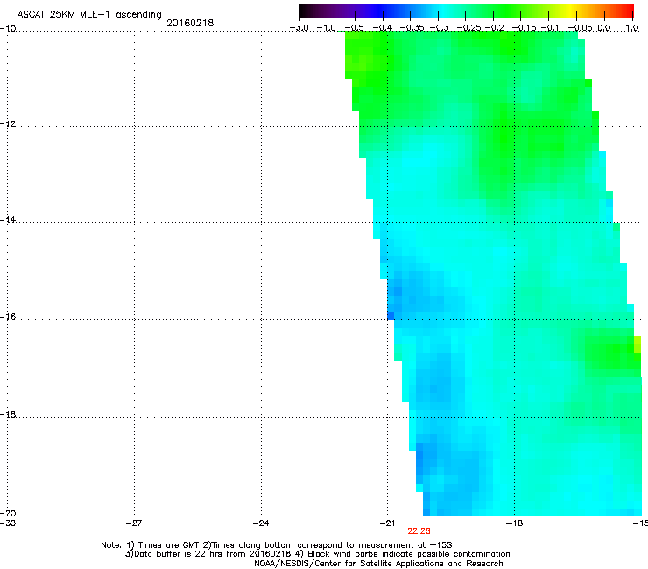Click the -0.2 color scale label
This screenshot has width=648, height=569.
tap(495, 28)
